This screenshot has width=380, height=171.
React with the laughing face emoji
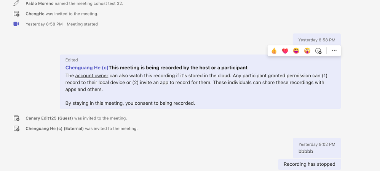click(x=296, y=51)
